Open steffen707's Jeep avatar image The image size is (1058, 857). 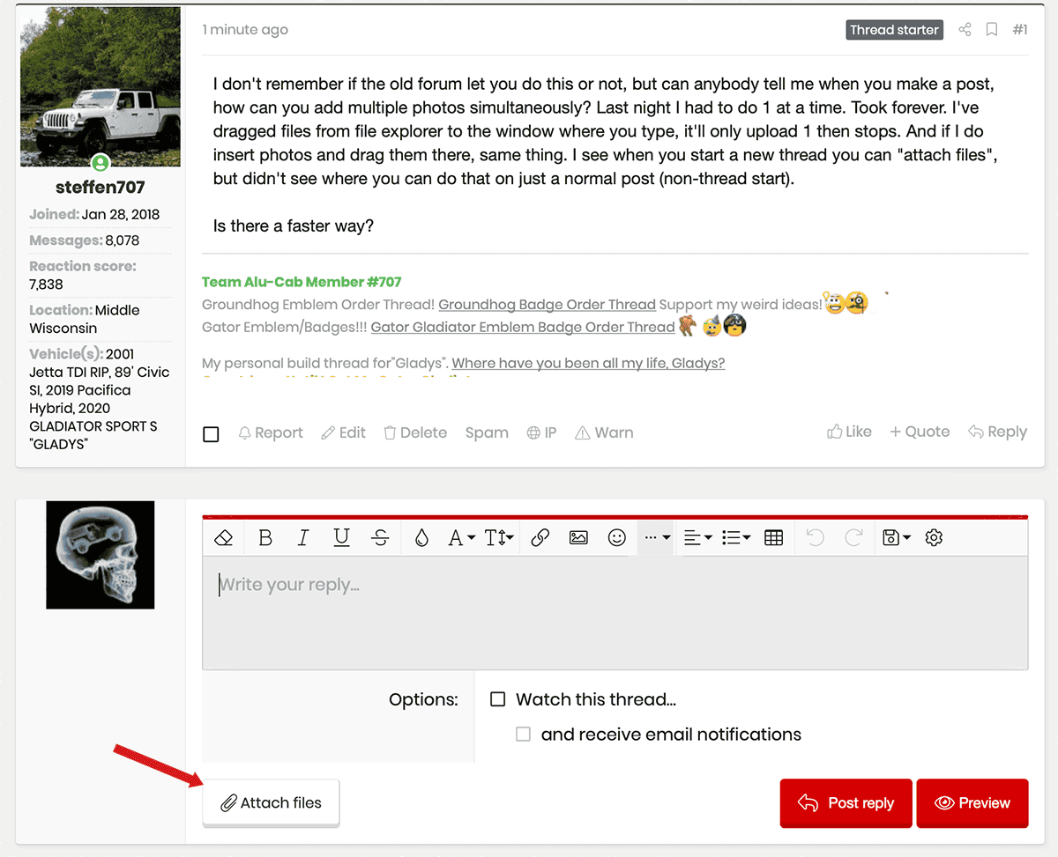click(101, 87)
